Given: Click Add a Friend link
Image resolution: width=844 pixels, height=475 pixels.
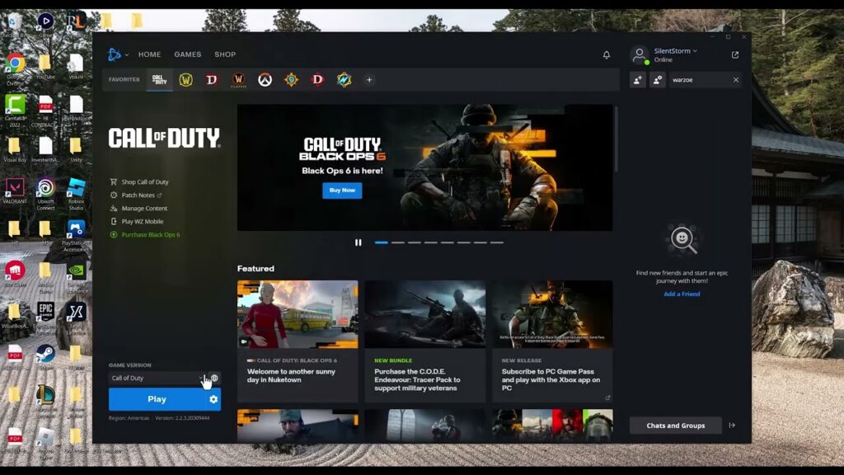Looking at the screenshot, I should pyautogui.click(x=682, y=294).
